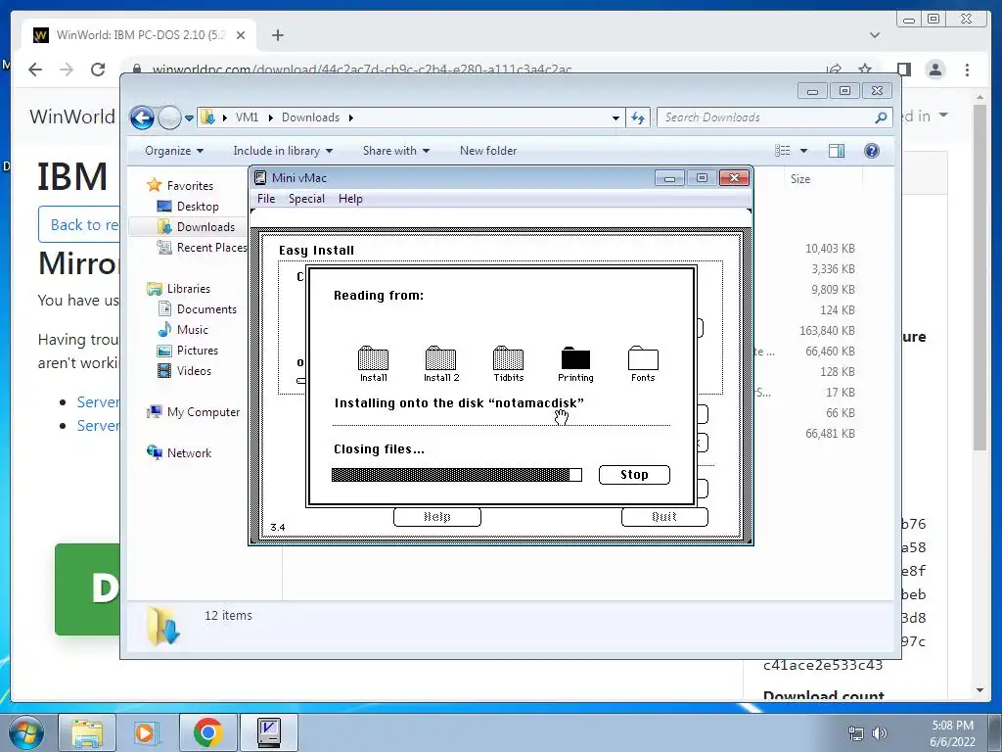Go forward in the Explorer window
1002x752 pixels.
point(169,117)
